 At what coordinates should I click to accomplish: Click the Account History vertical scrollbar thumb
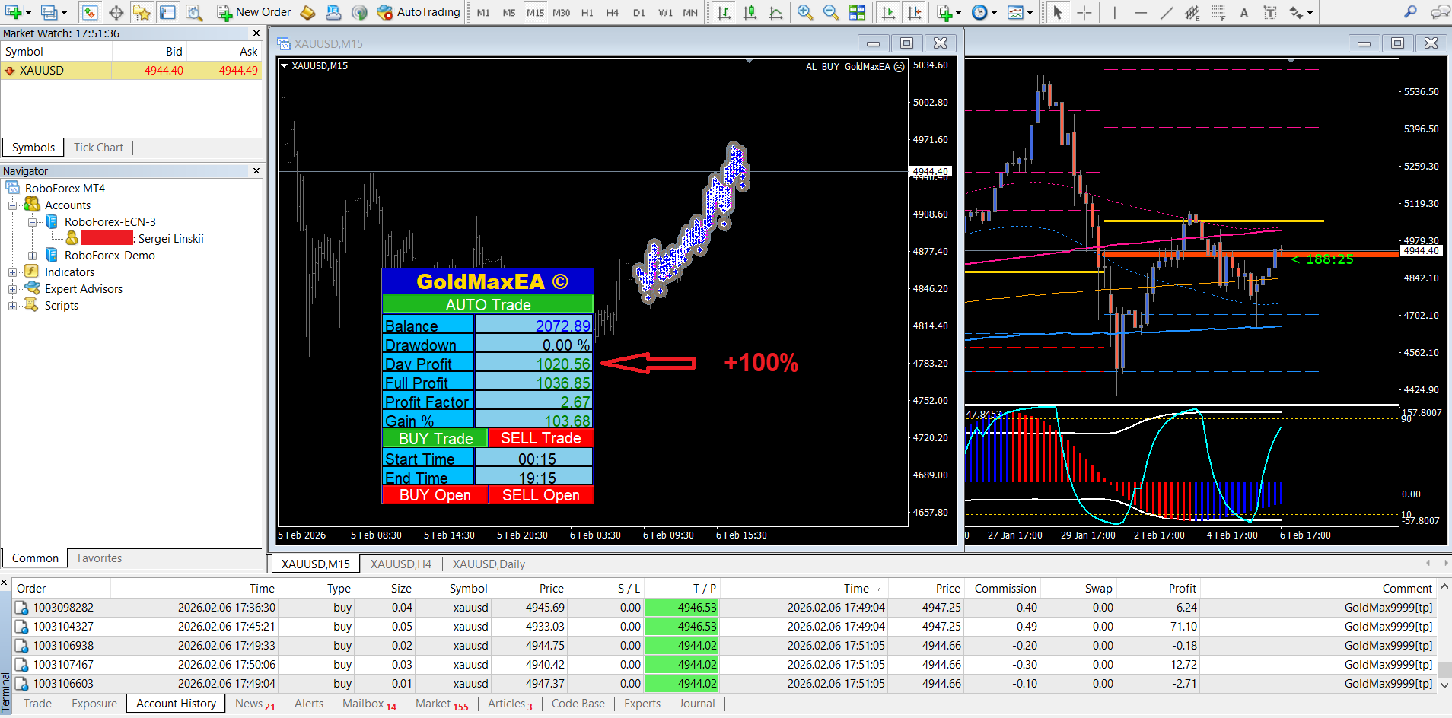pos(1444,669)
